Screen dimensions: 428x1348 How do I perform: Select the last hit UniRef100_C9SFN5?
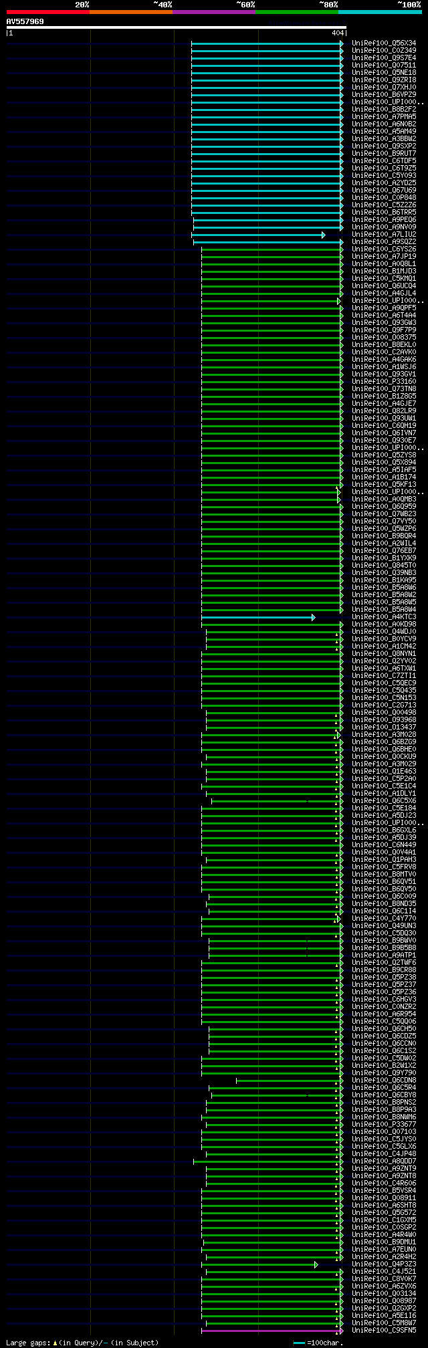tap(384, 1331)
